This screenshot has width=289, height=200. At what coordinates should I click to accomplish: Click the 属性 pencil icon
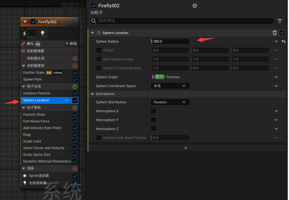pyautogui.click(x=23, y=44)
